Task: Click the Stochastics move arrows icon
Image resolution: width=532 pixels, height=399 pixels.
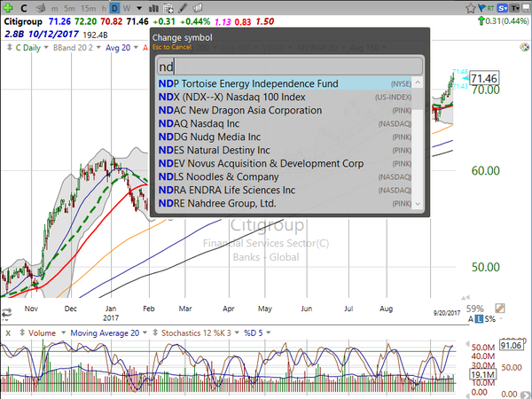Action: (x=155, y=332)
